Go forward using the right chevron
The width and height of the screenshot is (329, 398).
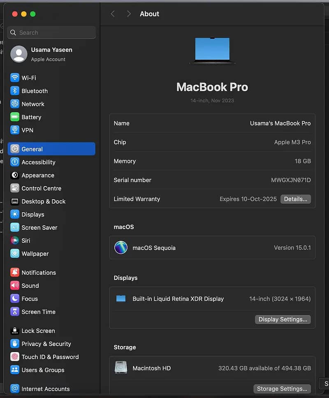click(129, 14)
